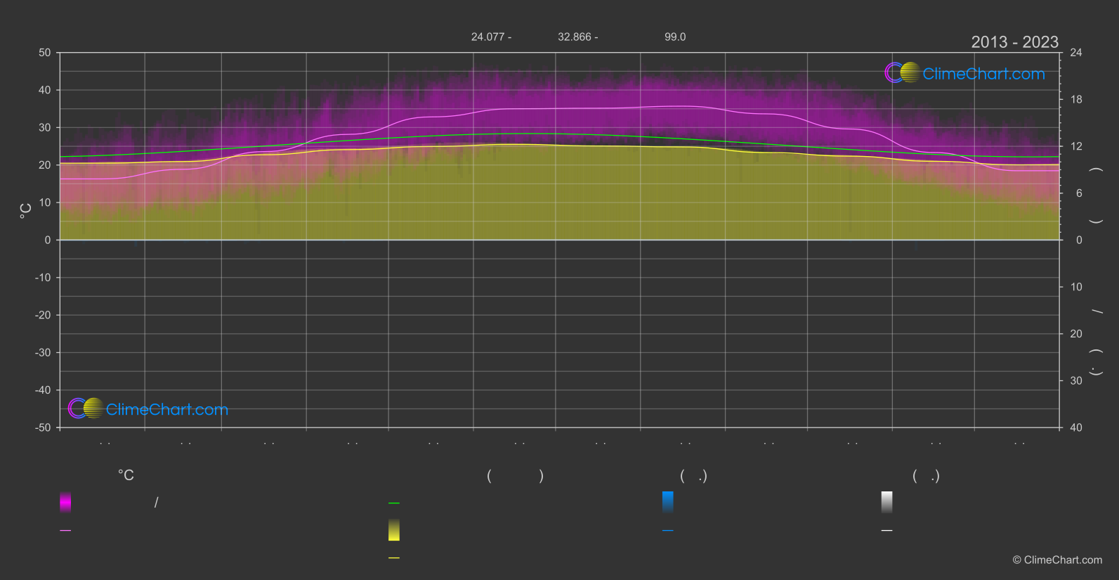Toggle the yellow line legend marker
1119x580 pixels.
click(x=394, y=558)
